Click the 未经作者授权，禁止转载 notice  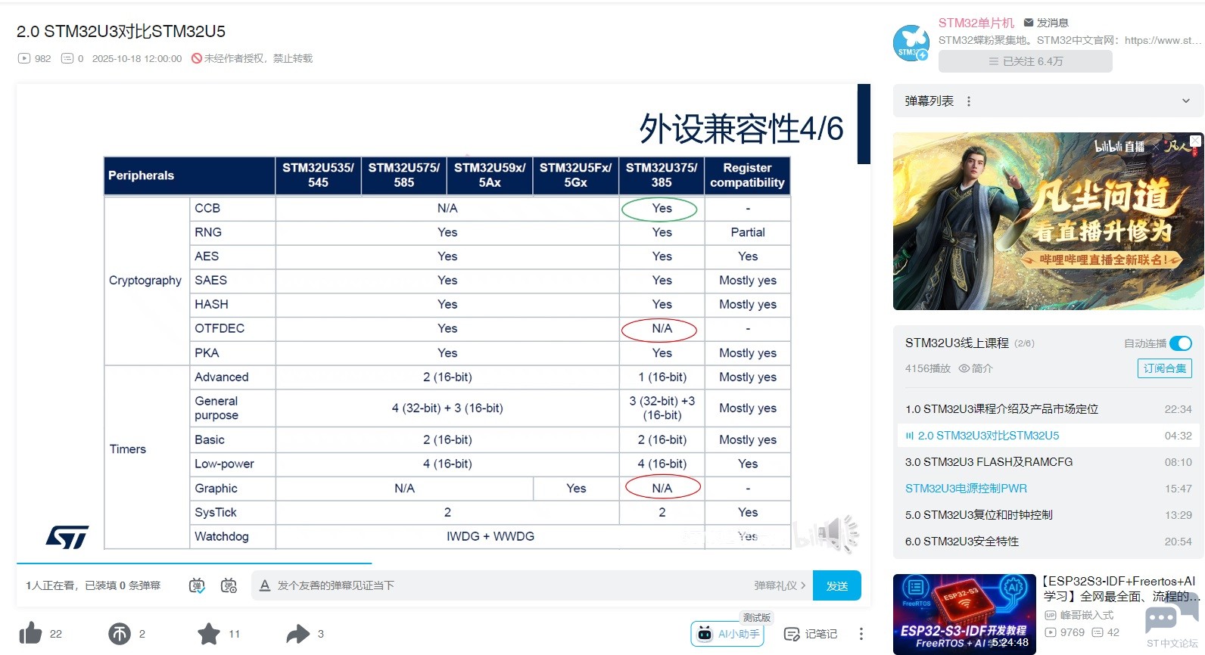click(252, 58)
